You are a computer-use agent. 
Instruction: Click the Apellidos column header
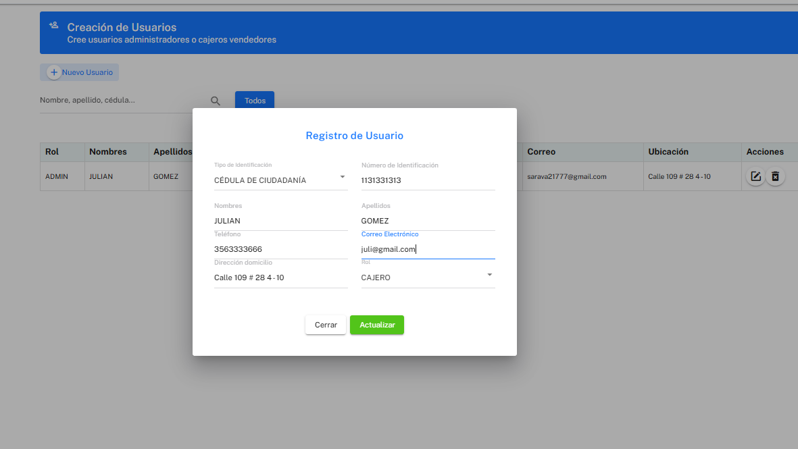point(172,152)
